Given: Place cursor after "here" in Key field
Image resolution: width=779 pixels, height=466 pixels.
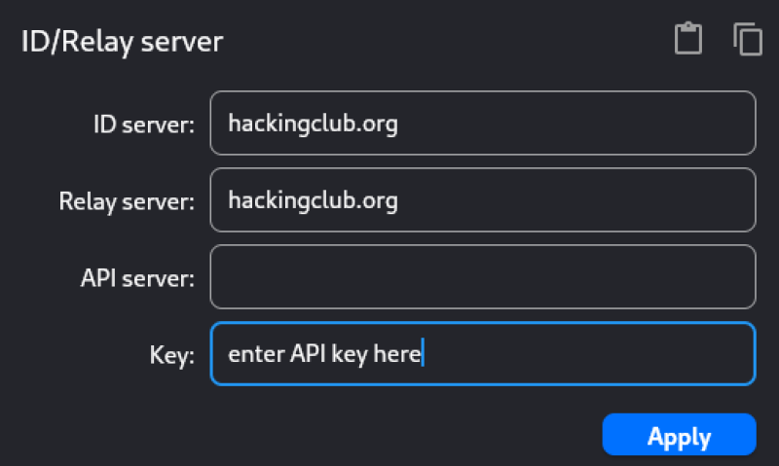Looking at the screenshot, I should tap(423, 353).
